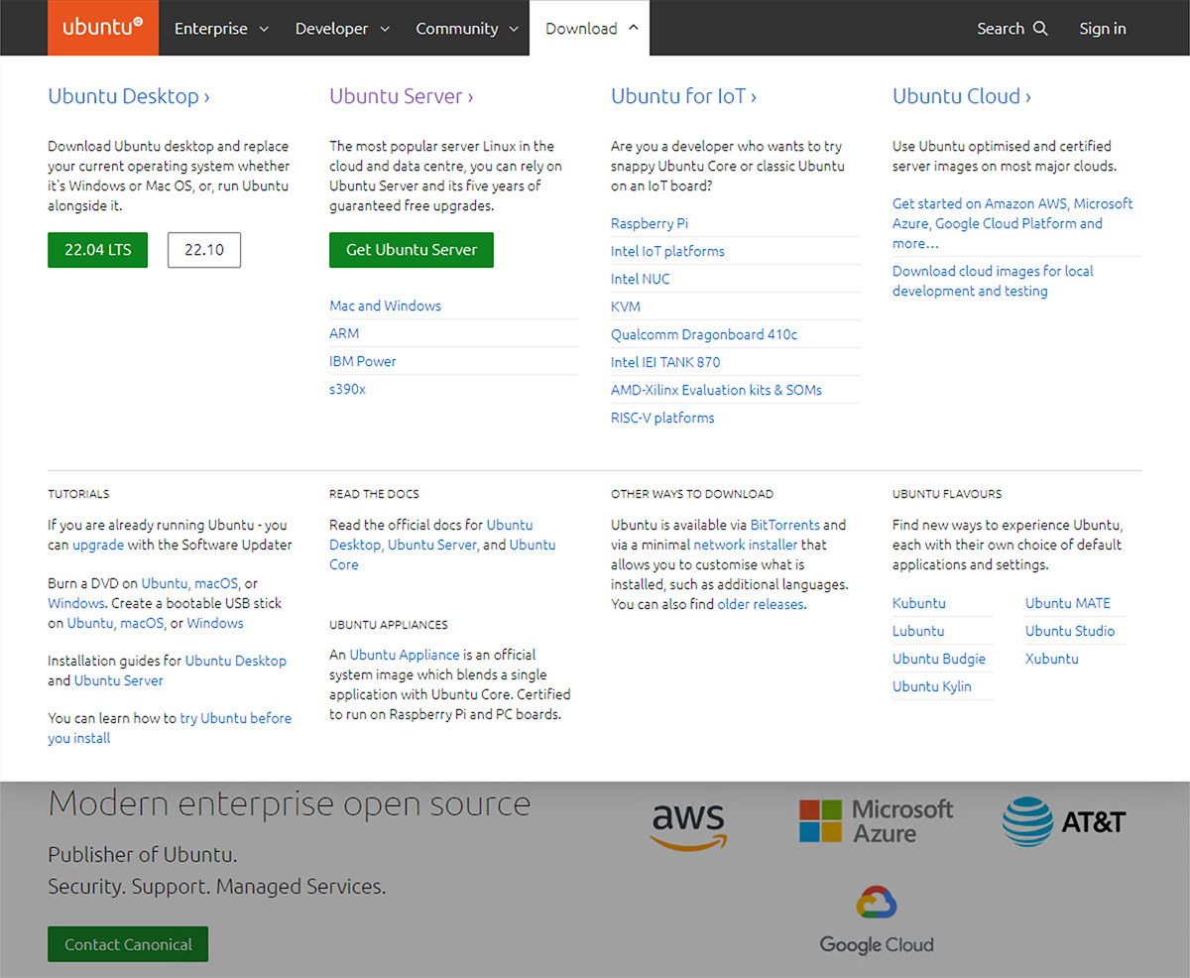Open the Raspberry Pi IoT link
Image resolution: width=1190 pixels, height=978 pixels.
point(650,223)
